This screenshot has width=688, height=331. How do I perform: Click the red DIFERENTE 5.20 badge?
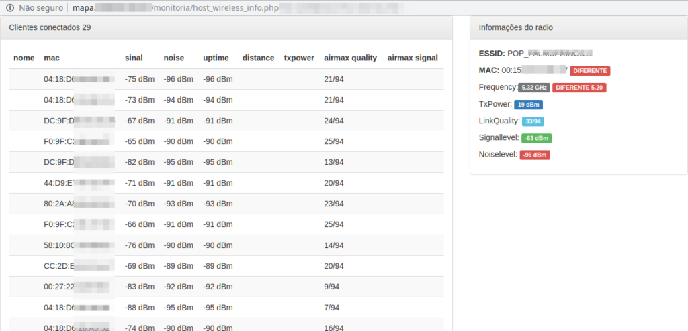[579, 88]
